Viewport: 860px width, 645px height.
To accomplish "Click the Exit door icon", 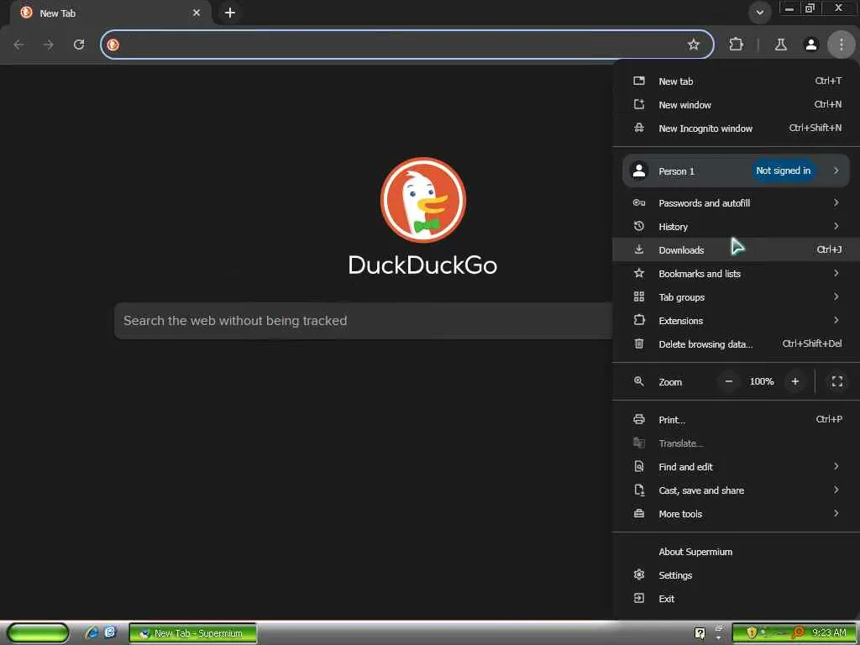I will pyautogui.click(x=639, y=598).
